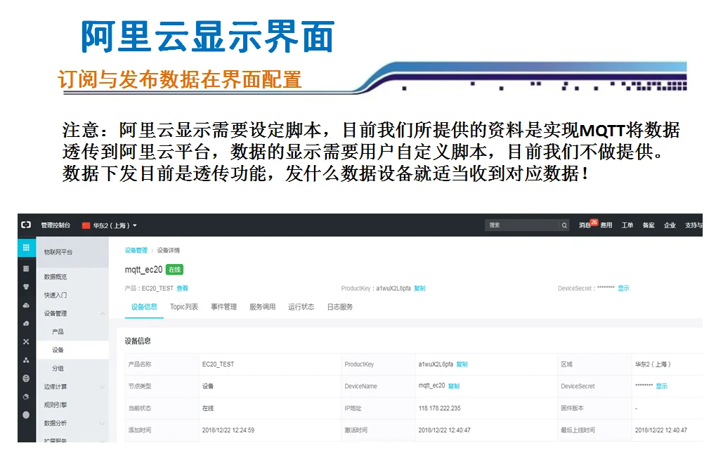Click 管理控制台 in the top bar
The width and height of the screenshot is (716, 455).
(56, 225)
